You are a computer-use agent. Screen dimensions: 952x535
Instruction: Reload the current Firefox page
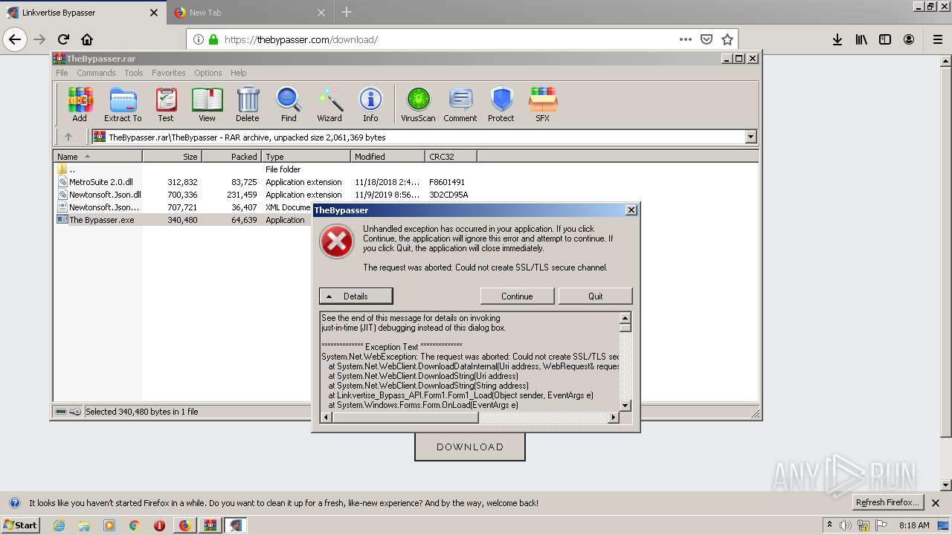(63, 39)
